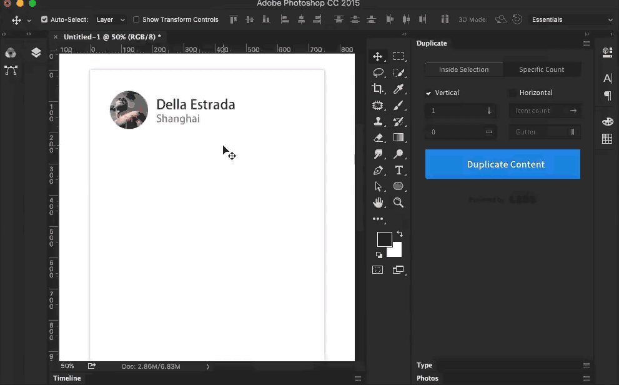The image size is (619, 385).
Task: Check the Horizontal option
Action: 513,92
